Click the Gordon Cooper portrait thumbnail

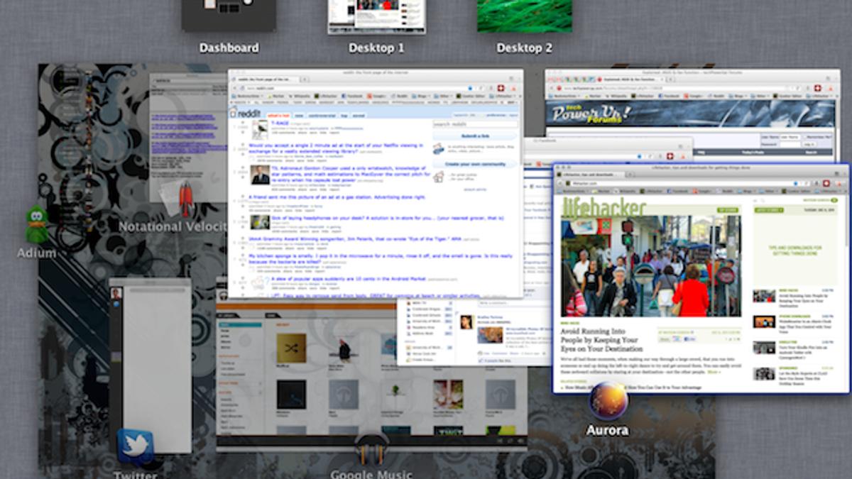(x=260, y=175)
